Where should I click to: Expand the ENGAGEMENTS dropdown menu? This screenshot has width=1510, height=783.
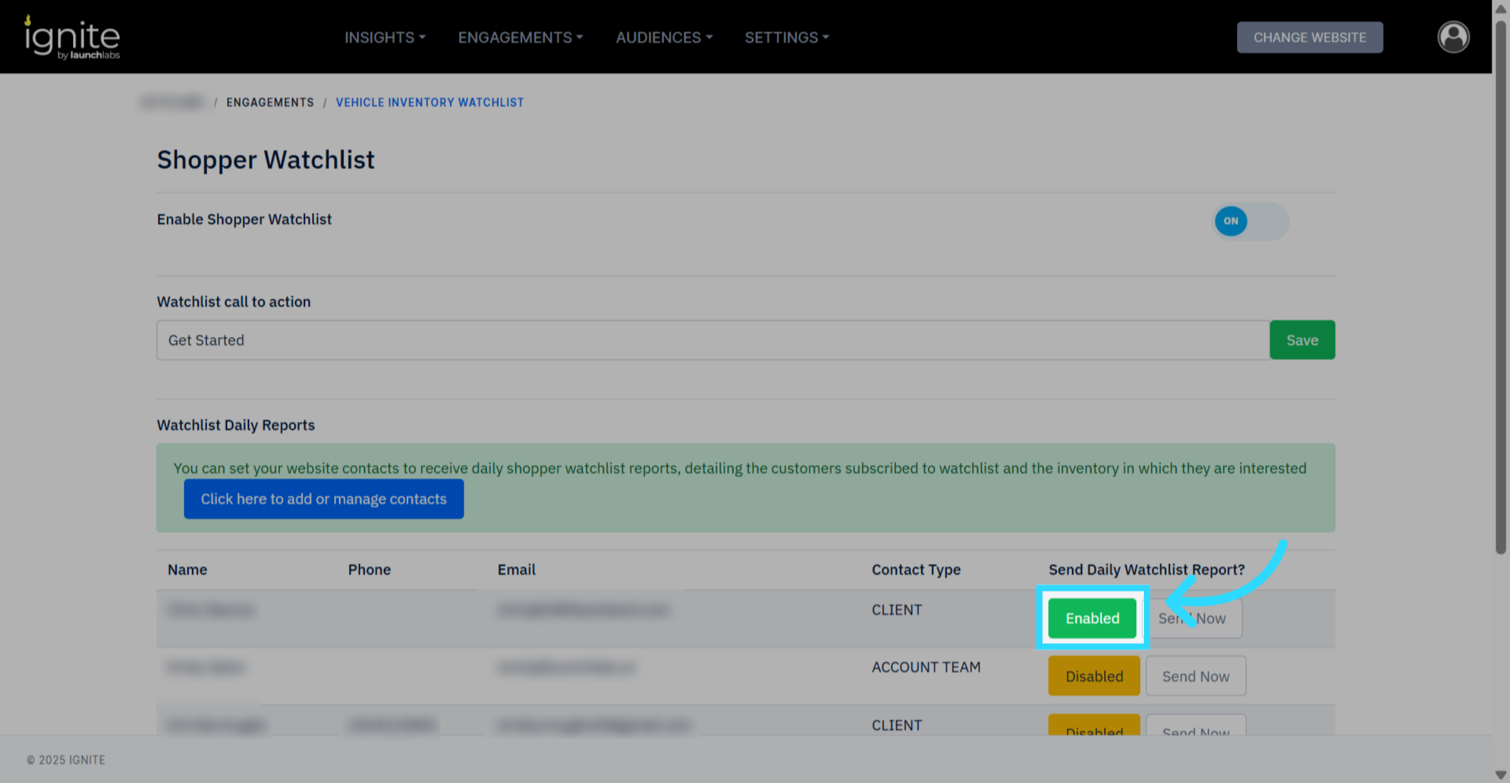(x=520, y=38)
